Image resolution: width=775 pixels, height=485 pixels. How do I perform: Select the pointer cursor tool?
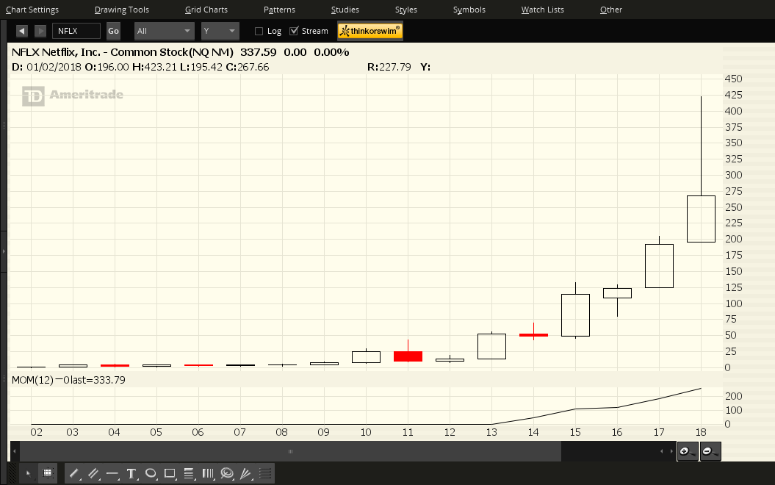pos(28,474)
